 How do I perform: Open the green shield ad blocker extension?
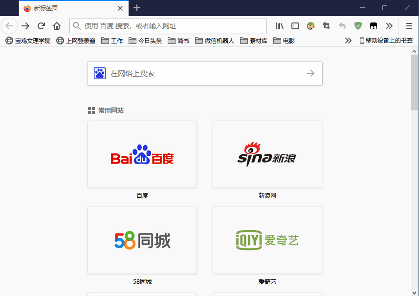(358, 26)
